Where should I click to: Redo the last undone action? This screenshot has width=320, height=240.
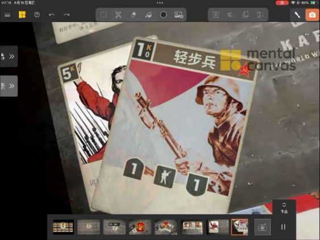click(x=67, y=15)
